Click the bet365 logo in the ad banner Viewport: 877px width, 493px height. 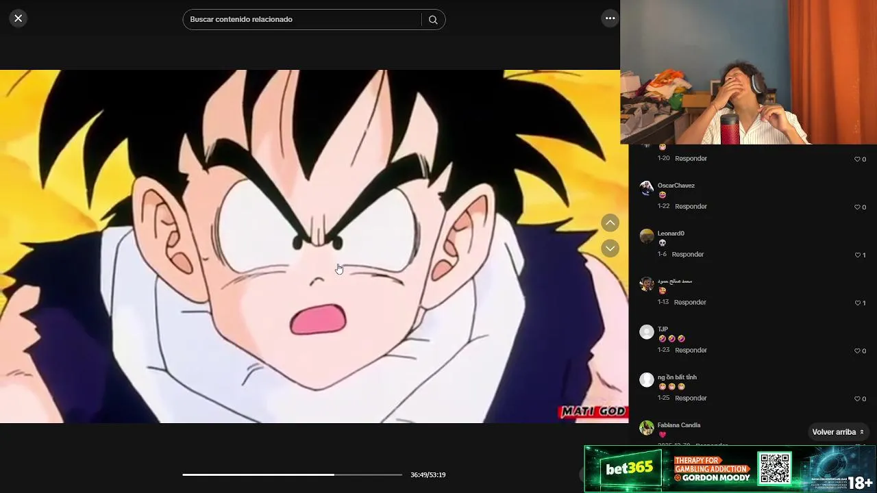(629, 469)
